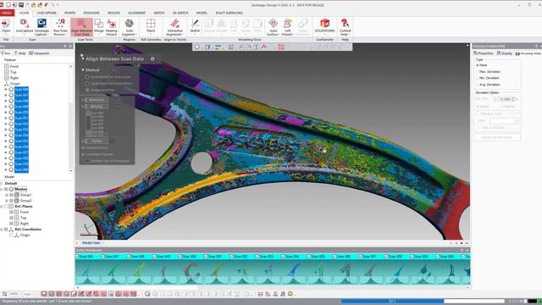542x305 pixels.
Task: Select the Min. Deviation radio option
Action: coord(478,78)
